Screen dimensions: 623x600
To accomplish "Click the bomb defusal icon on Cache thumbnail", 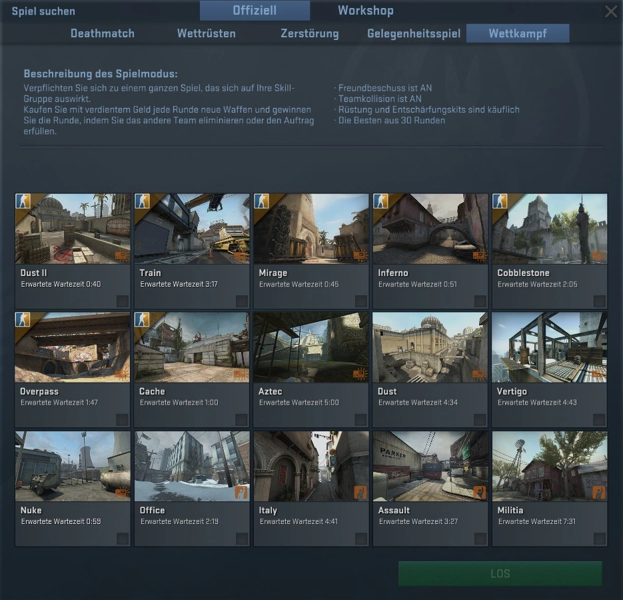I will tap(241, 374).
